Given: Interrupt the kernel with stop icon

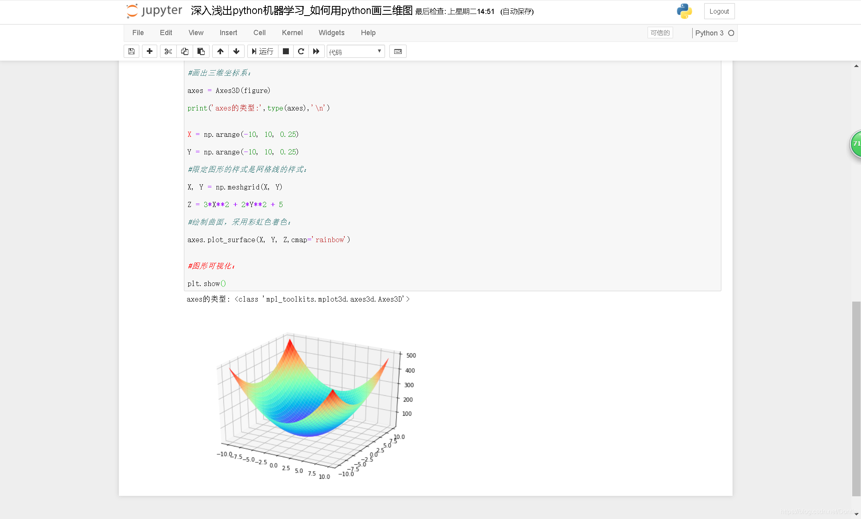Looking at the screenshot, I should point(286,51).
